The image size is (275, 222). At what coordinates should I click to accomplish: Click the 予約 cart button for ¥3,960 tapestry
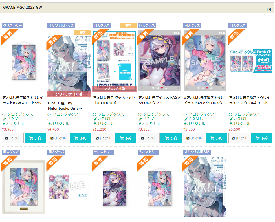tap(35, 138)
